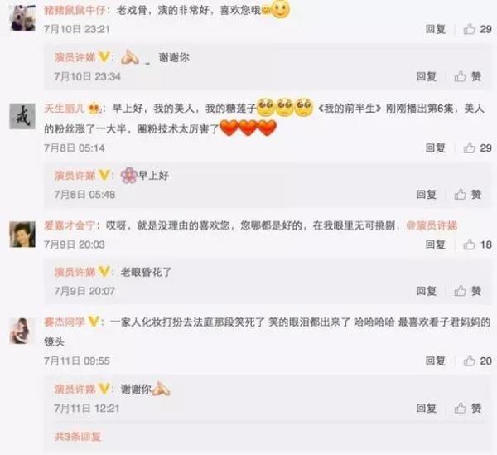Like 赛杰同学's comment with 20 likes
Screen dimensions: 497x455
pos(477,361)
